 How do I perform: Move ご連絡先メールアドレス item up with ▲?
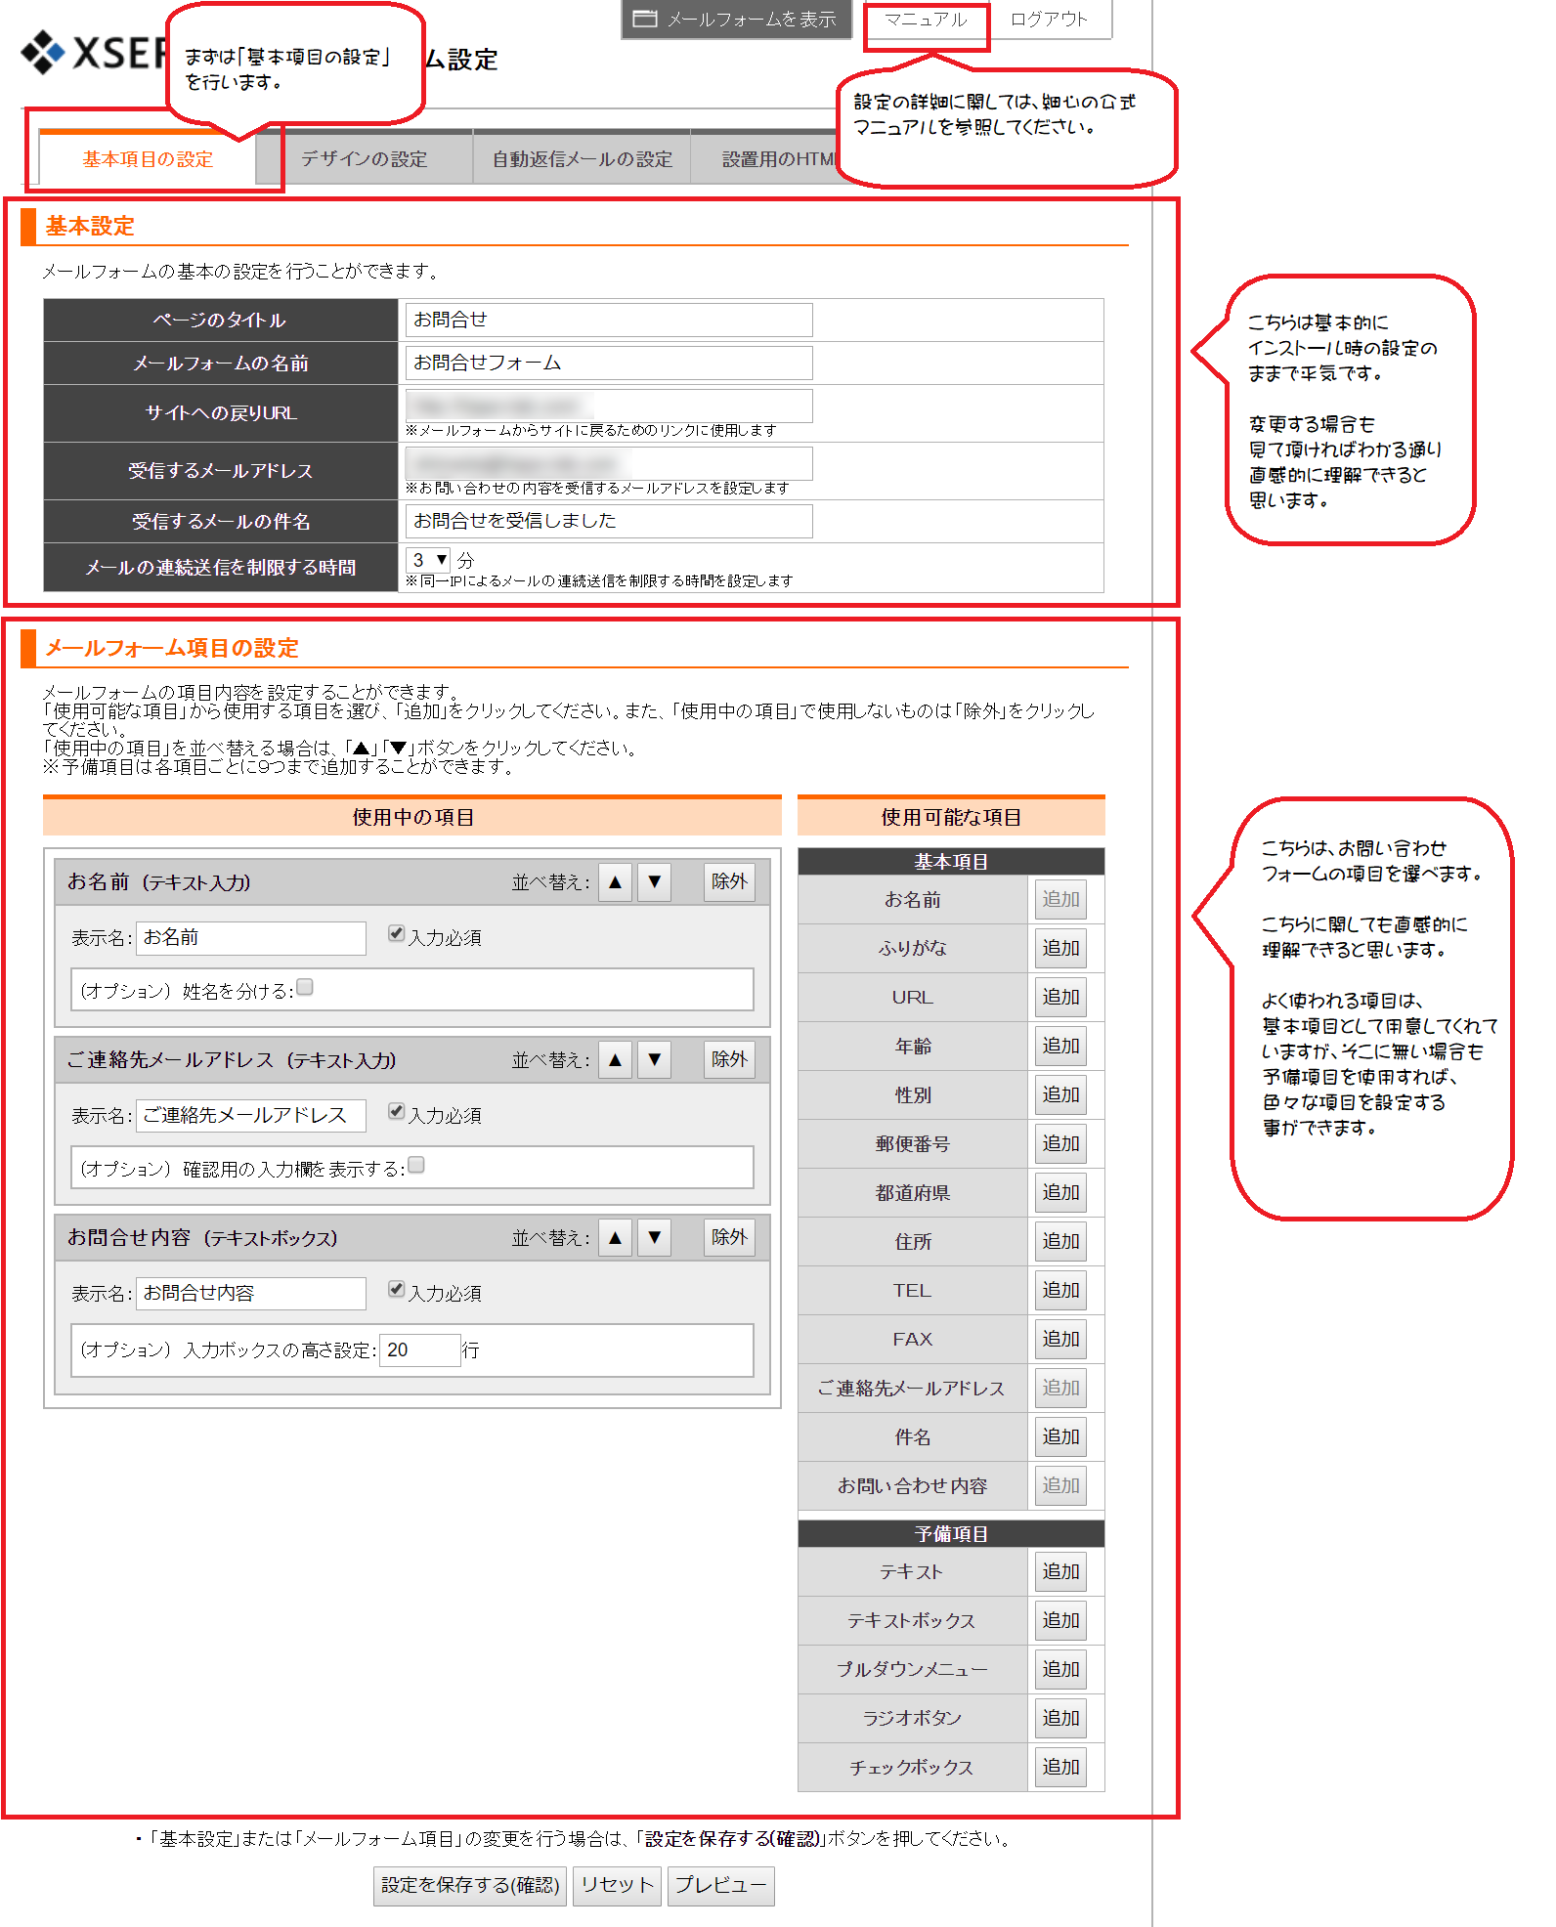point(615,1059)
